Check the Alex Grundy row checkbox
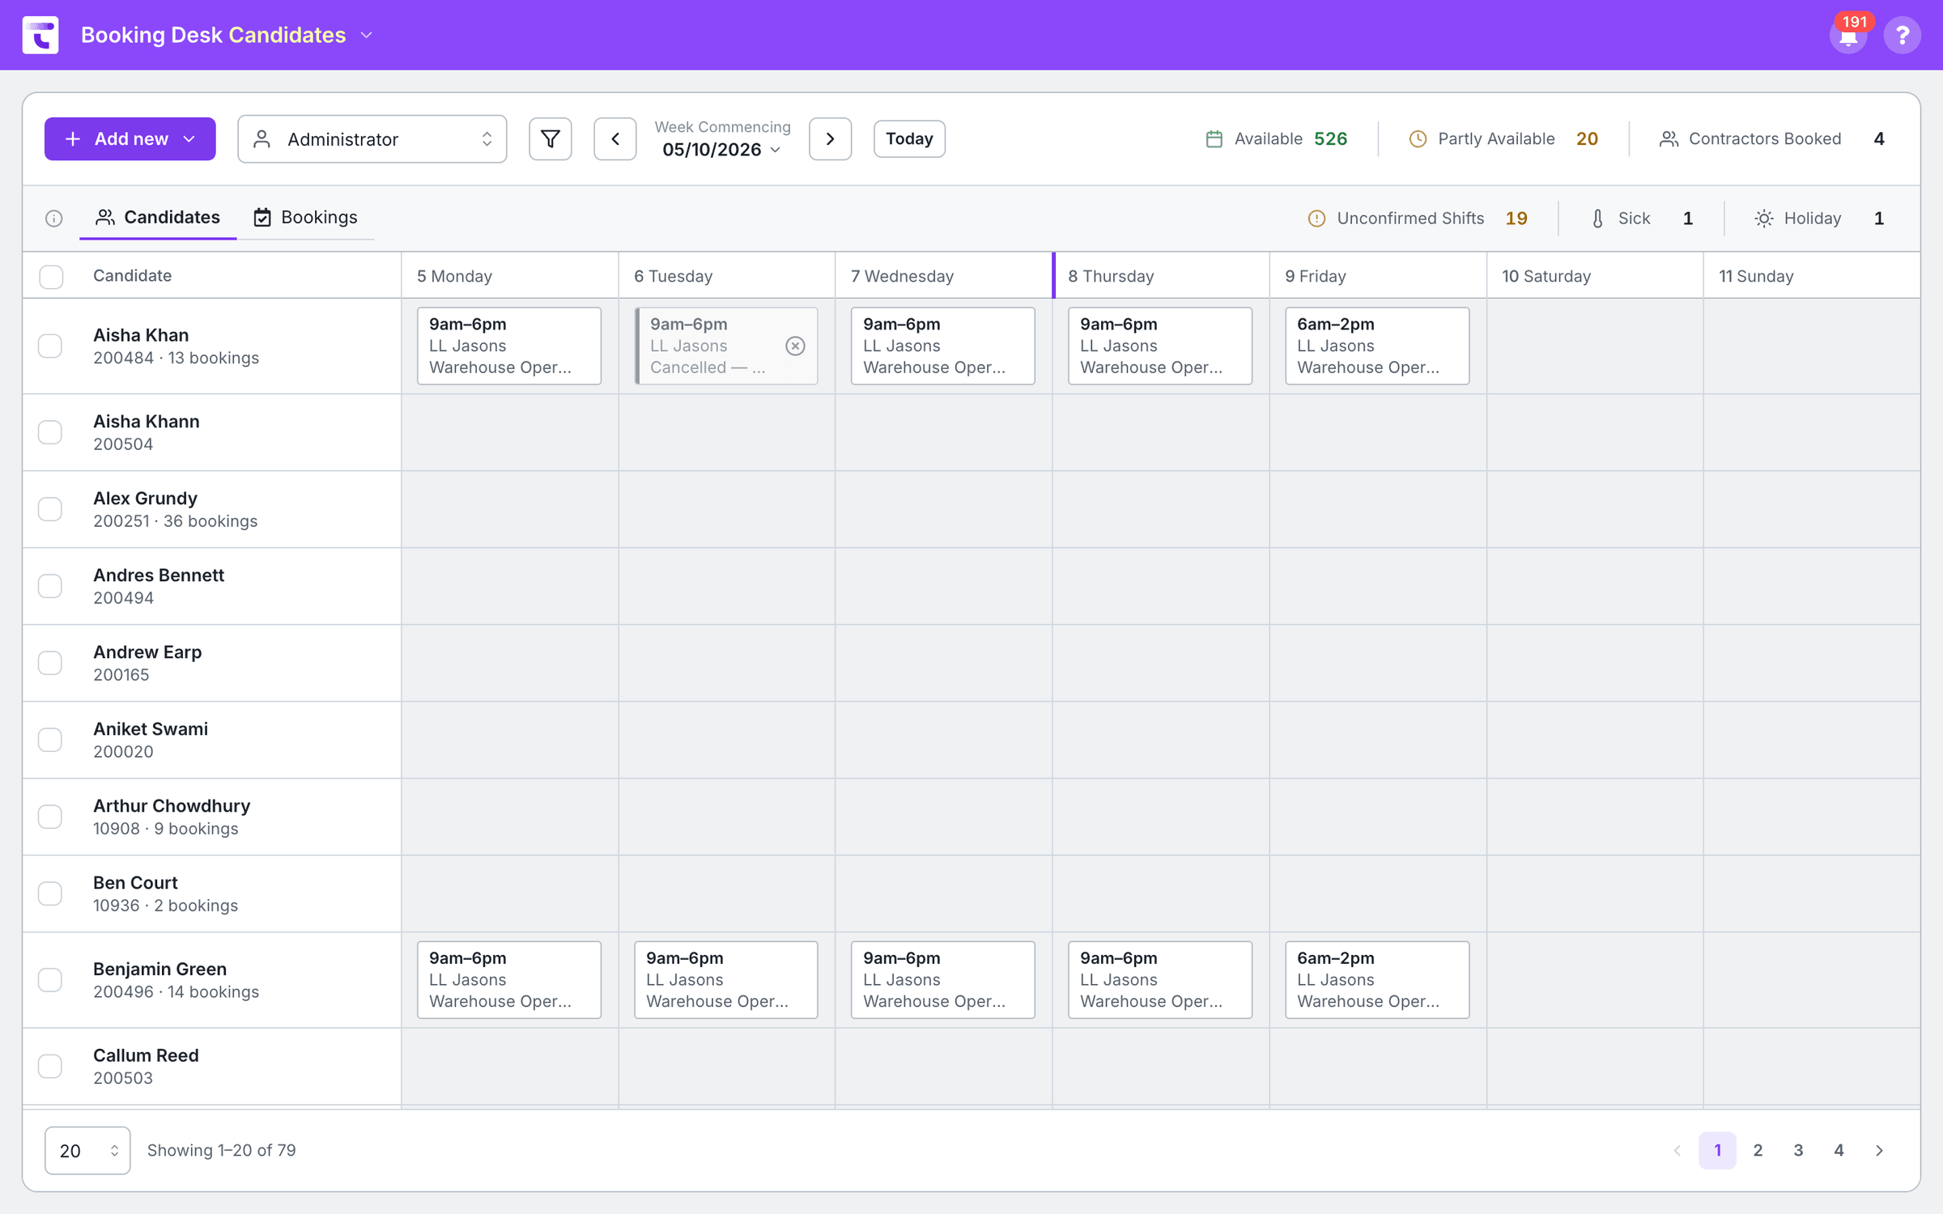 coord(50,509)
